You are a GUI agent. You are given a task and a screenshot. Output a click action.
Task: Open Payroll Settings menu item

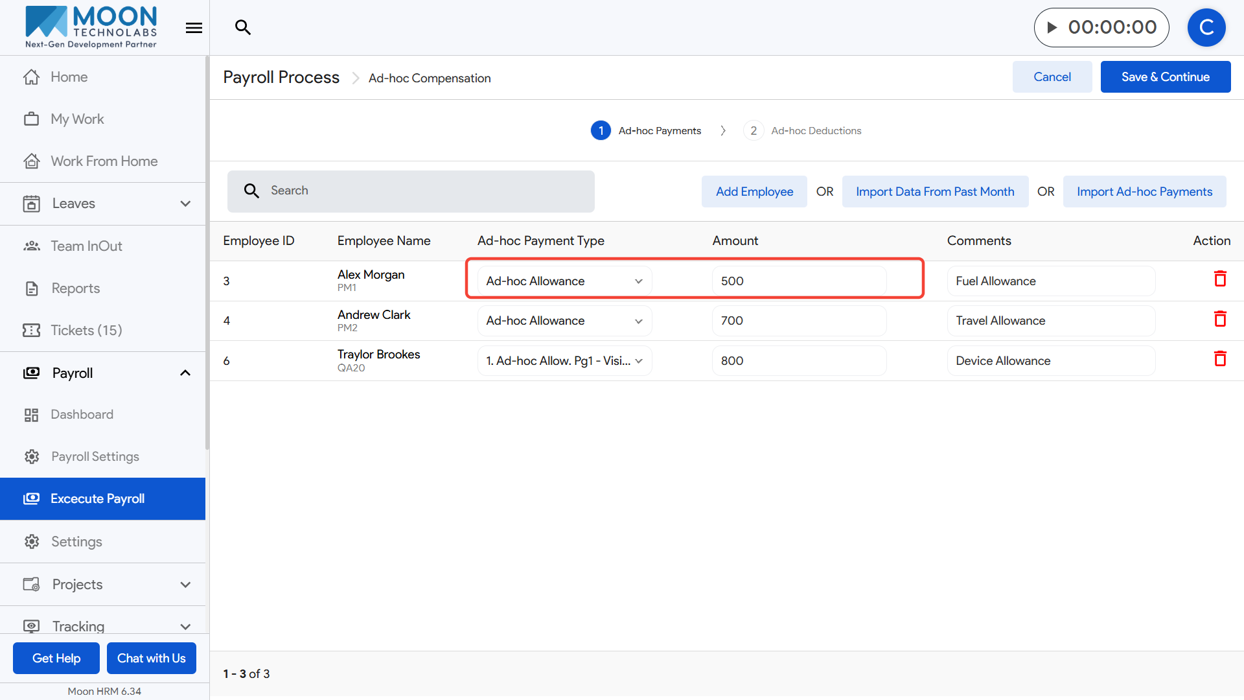pyautogui.click(x=95, y=457)
